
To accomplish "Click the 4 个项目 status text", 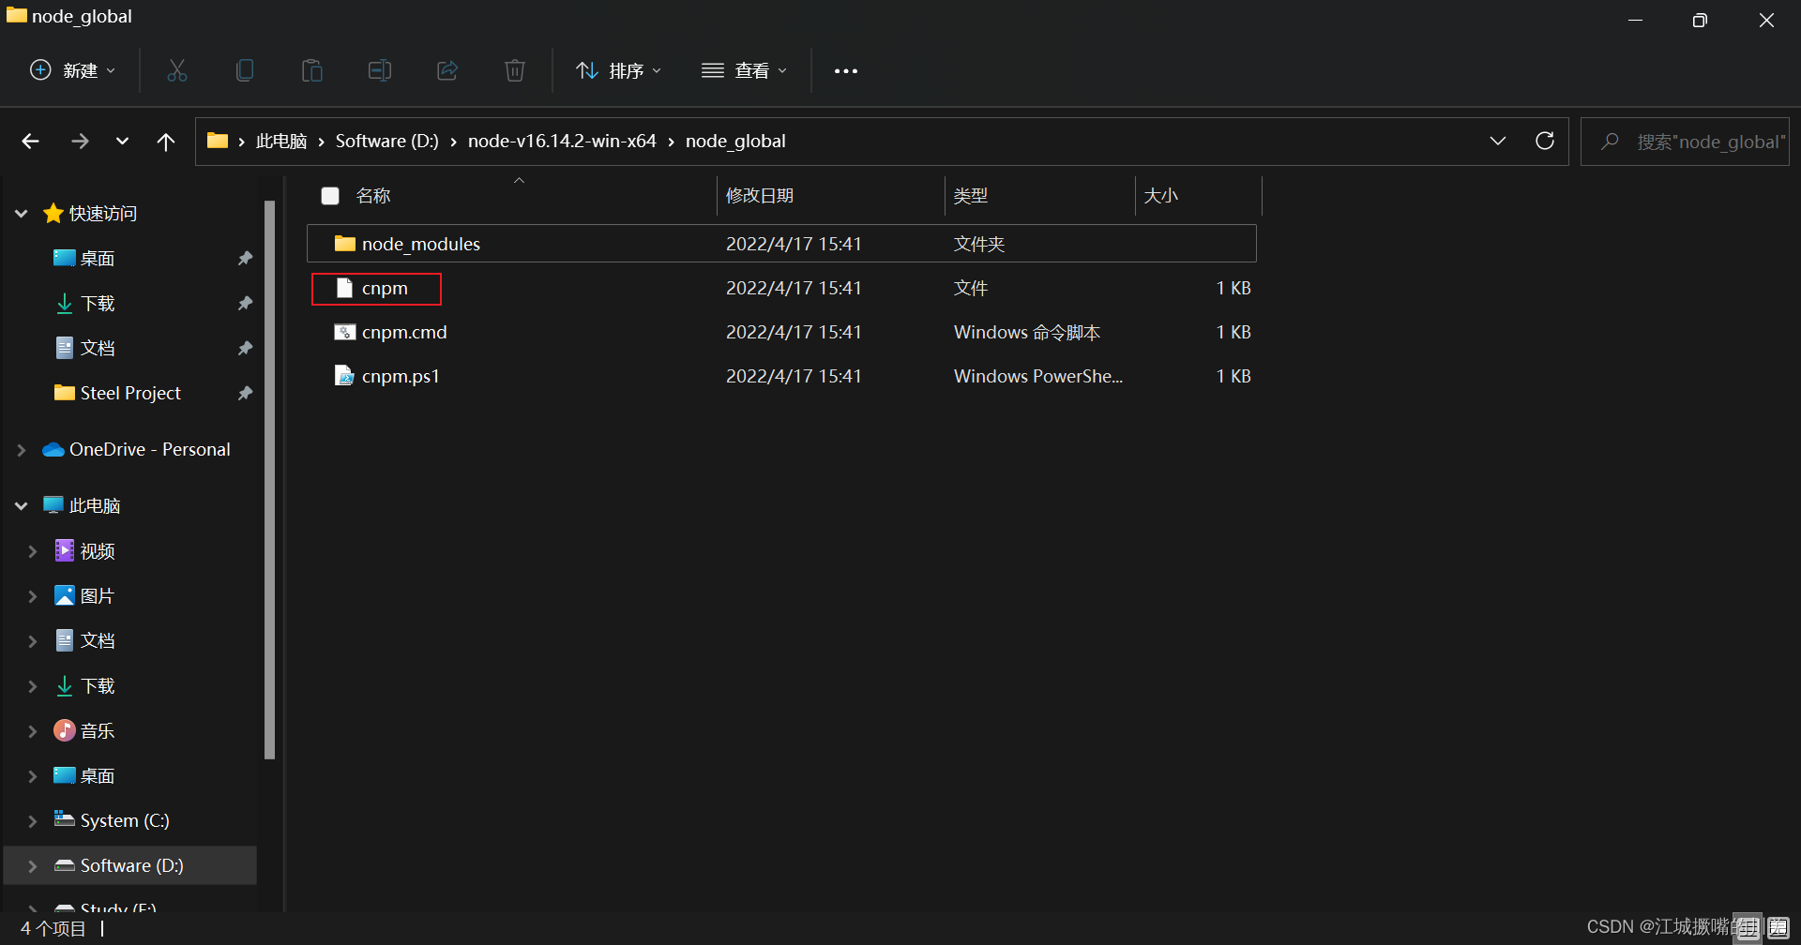I will 53,929.
